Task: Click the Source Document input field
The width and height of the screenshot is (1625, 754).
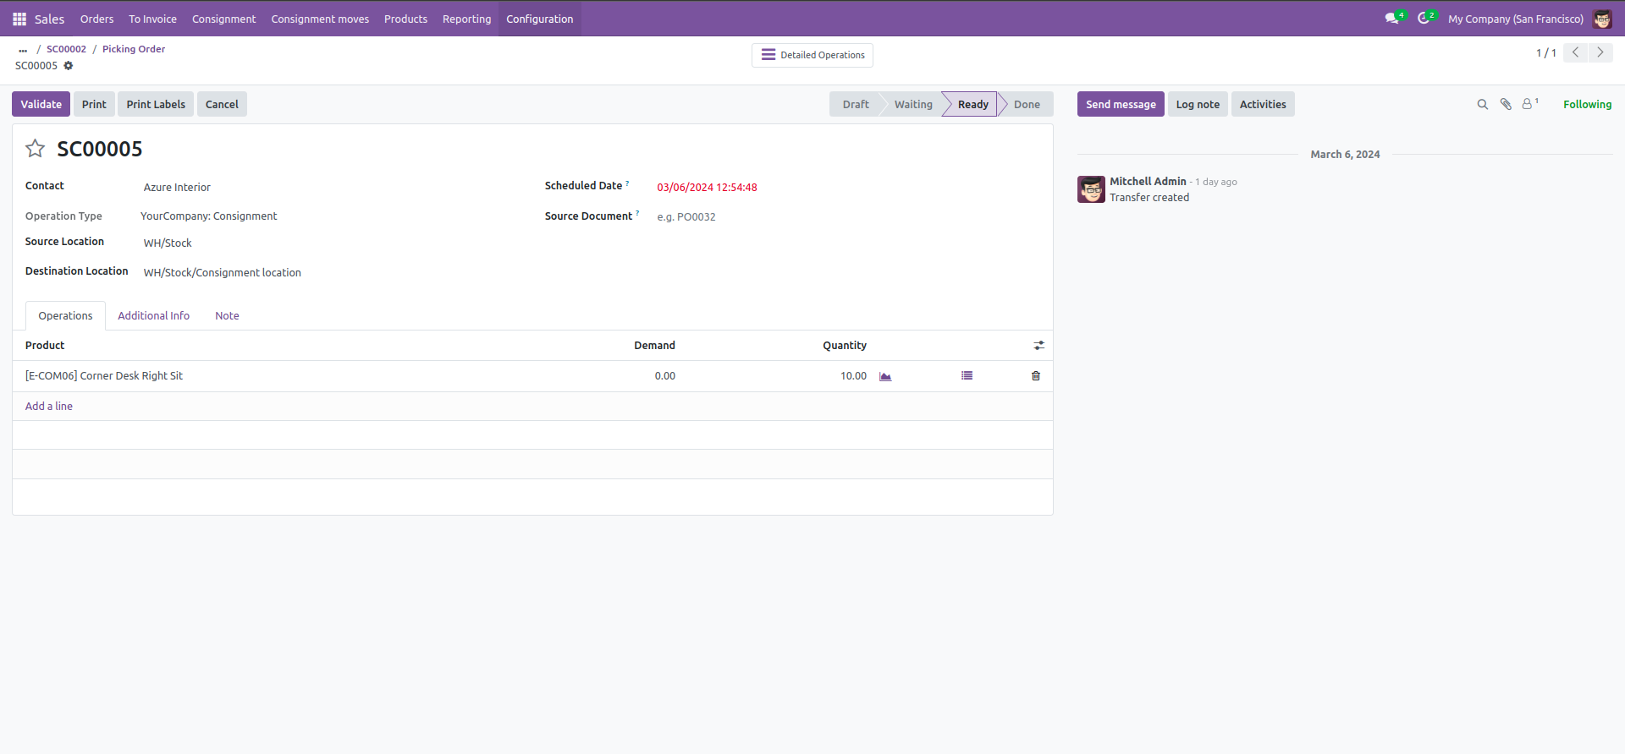Action: 846,217
